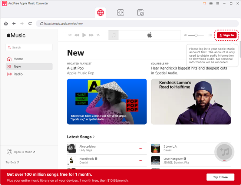Open the account profile icon in title bar
Screen dimensions: 241x185
211,3
